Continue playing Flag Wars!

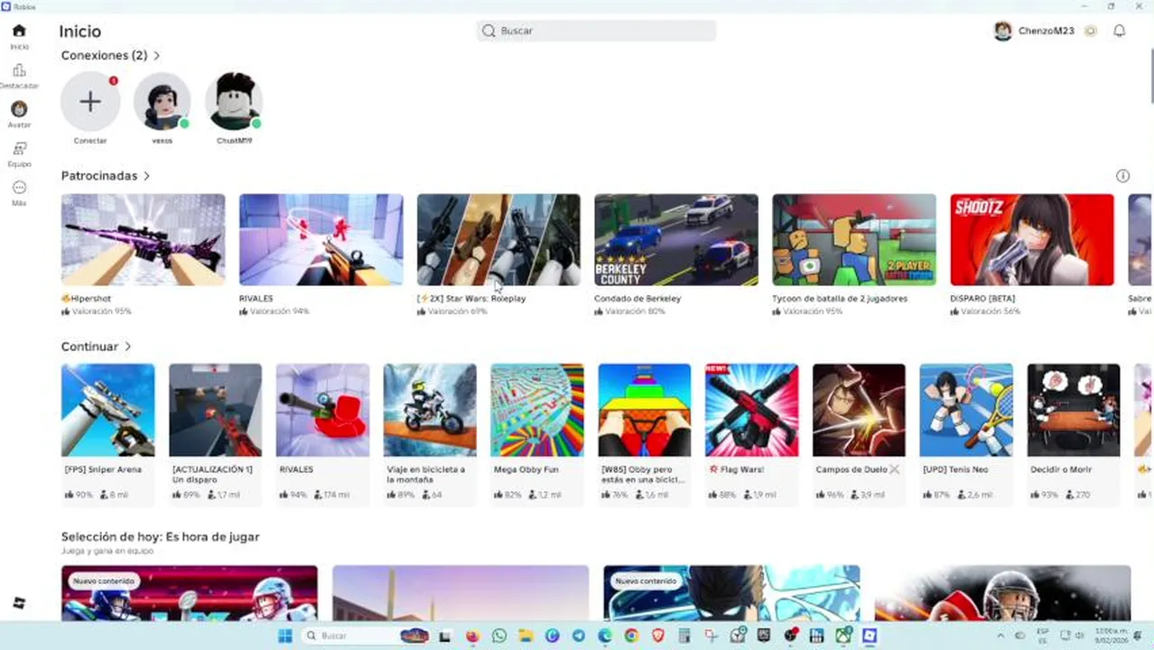[751, 410]
